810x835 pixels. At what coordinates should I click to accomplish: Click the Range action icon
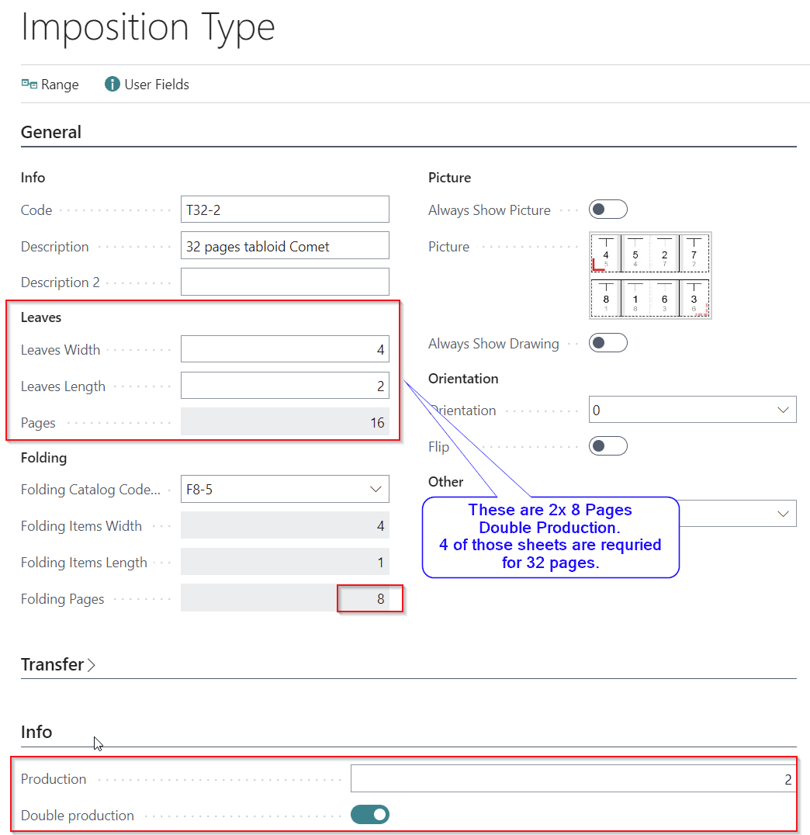(29, 84)
